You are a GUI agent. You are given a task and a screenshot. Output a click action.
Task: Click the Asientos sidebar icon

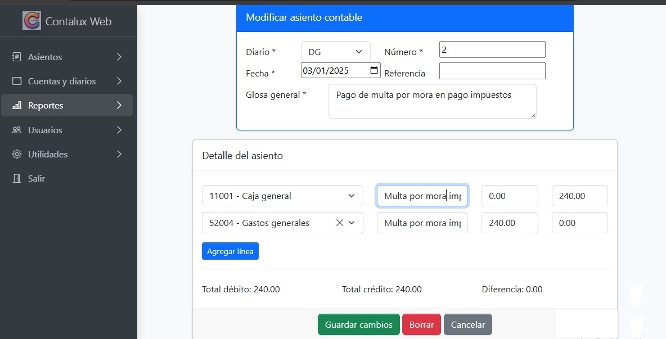click(x=17, y=57)
